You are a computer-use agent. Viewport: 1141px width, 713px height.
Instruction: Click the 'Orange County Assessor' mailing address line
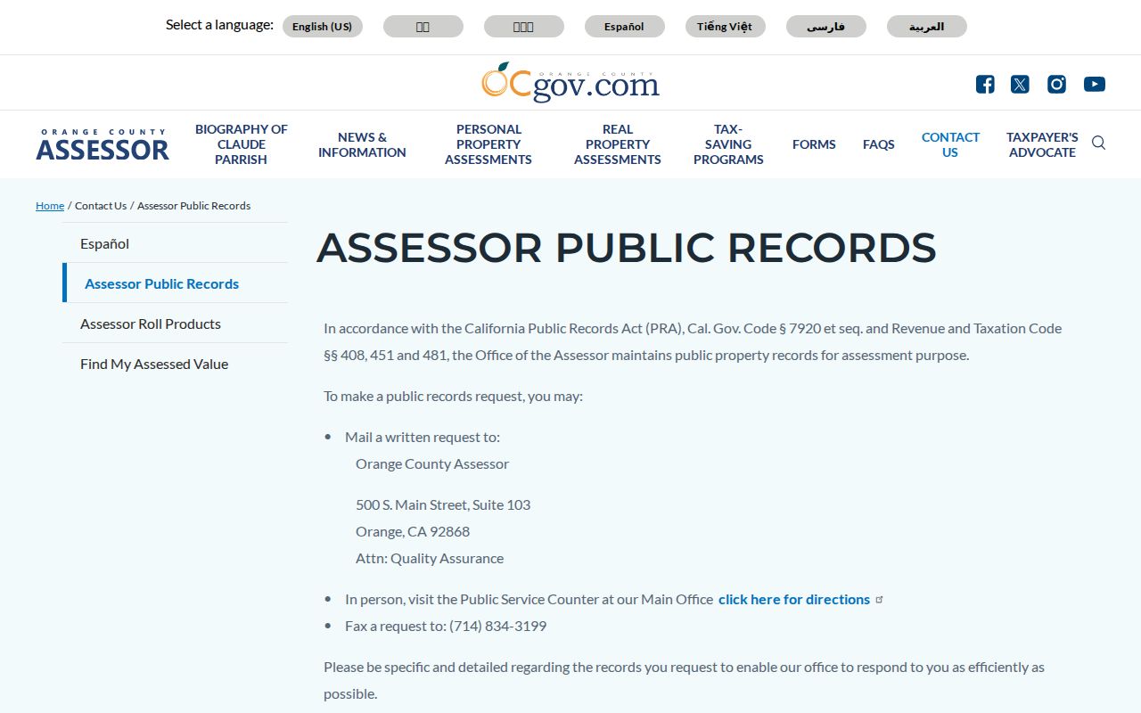(x=432, y=463)
